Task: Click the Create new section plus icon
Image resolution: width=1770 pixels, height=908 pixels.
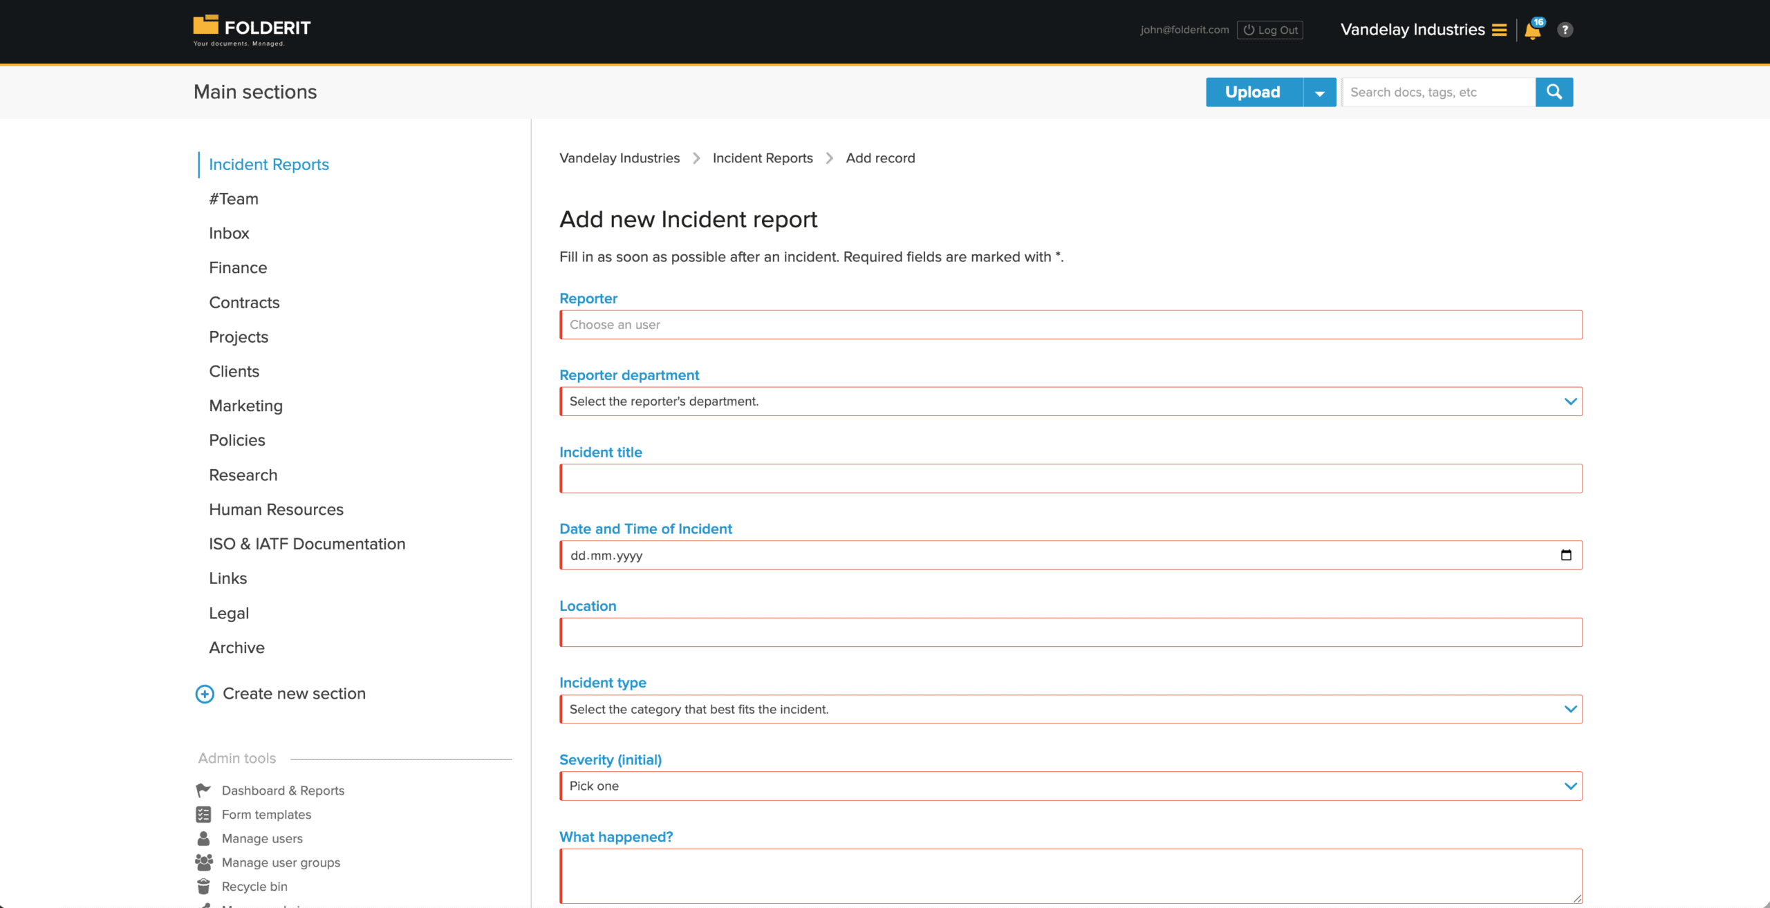Action: 205,694
